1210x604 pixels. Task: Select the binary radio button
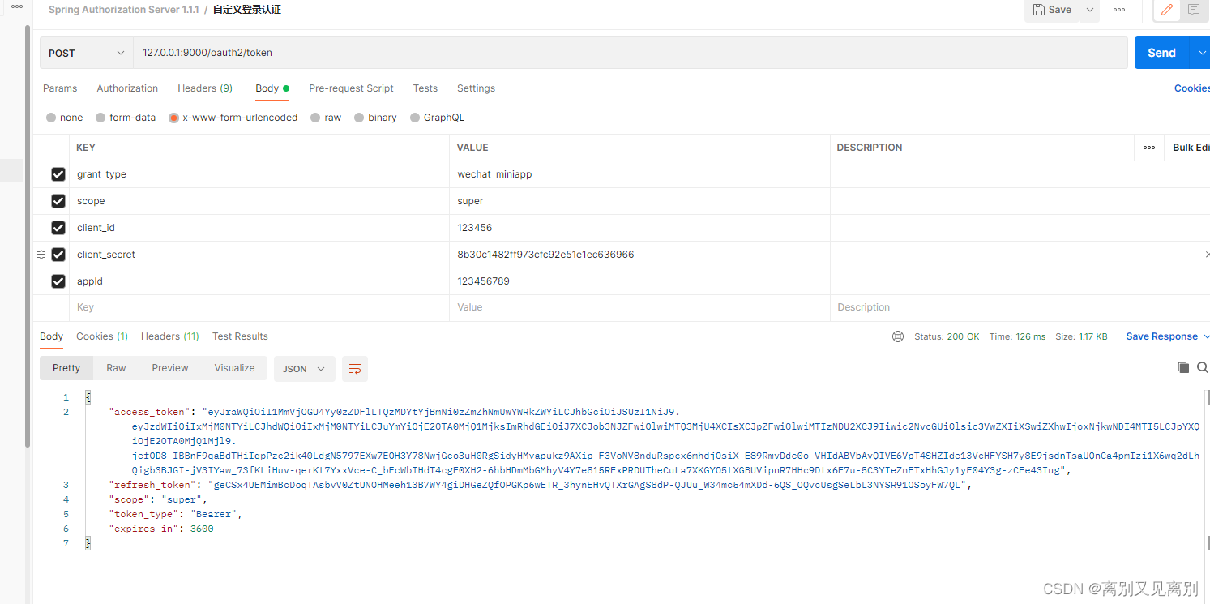[x=359, y=118]
